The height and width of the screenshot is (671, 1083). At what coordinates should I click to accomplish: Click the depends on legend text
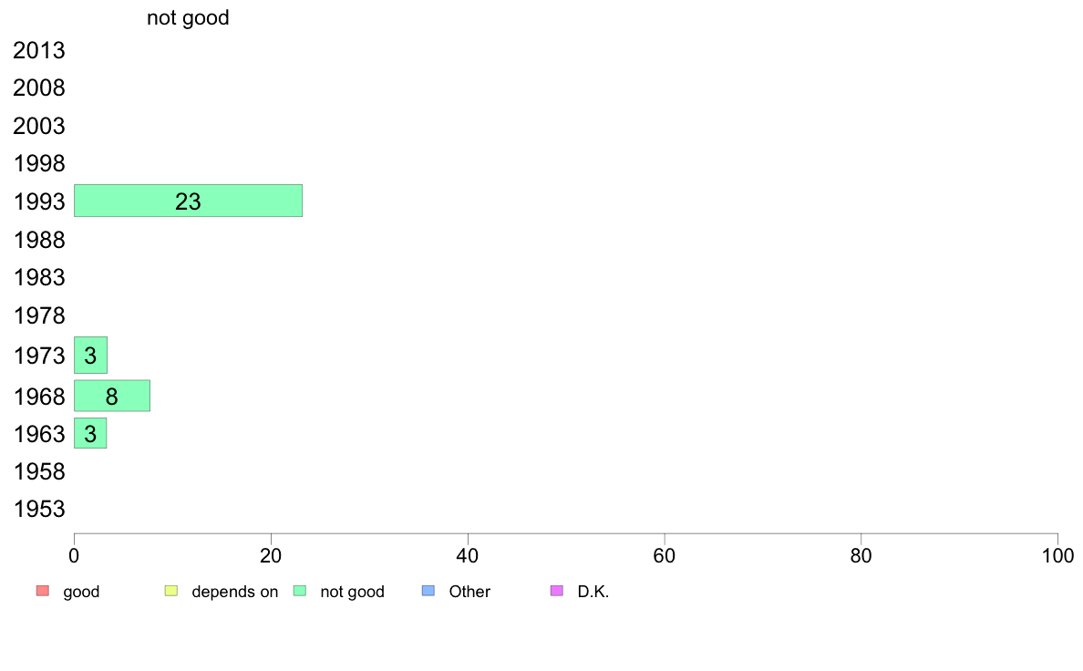pos(235,592)
